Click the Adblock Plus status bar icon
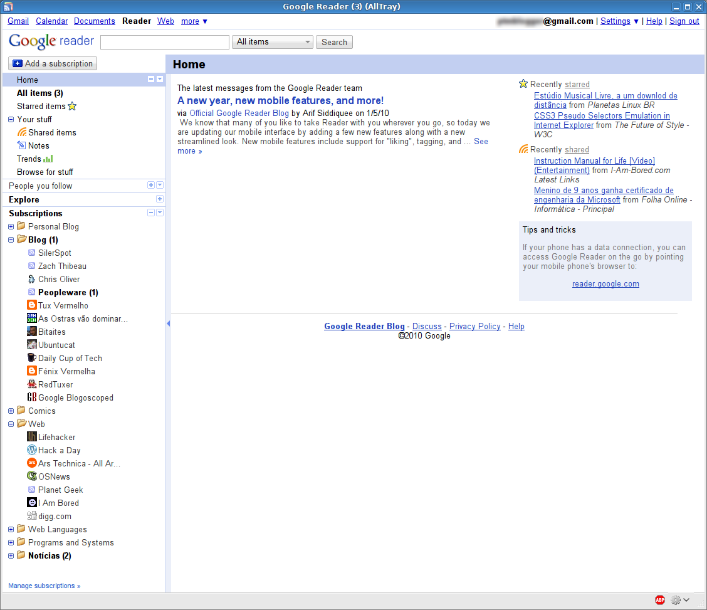 coord(660,600)
